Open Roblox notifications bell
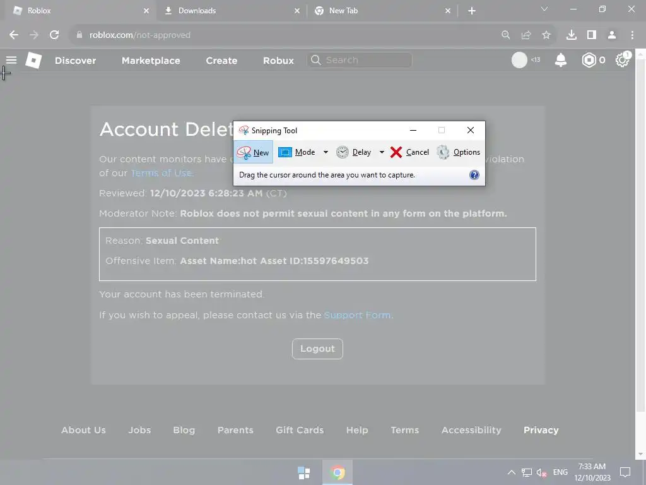Image resolution: width=646 pixels, height=485 pixels. pos(561,60)
